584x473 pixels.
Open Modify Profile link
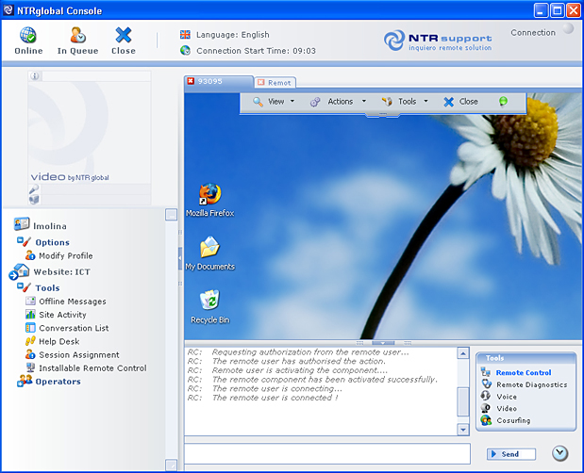(65, 255)
